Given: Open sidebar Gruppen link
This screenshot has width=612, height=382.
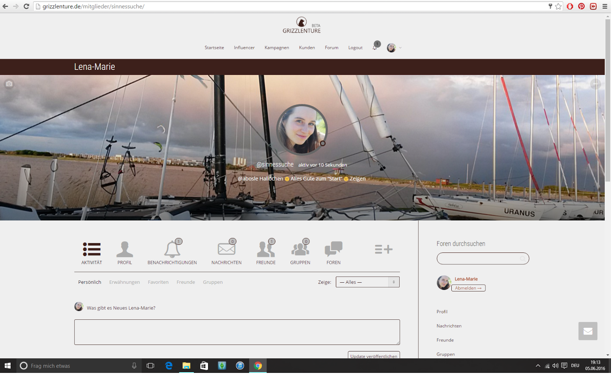Looking at the screenshot, I should point(446,354).
